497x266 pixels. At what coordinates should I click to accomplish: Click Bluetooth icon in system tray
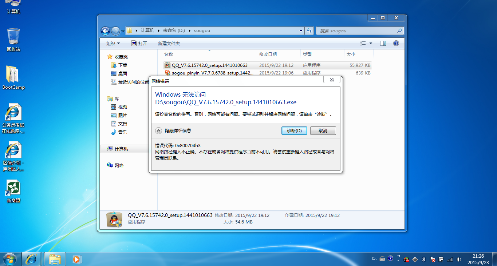click(423, 259)
